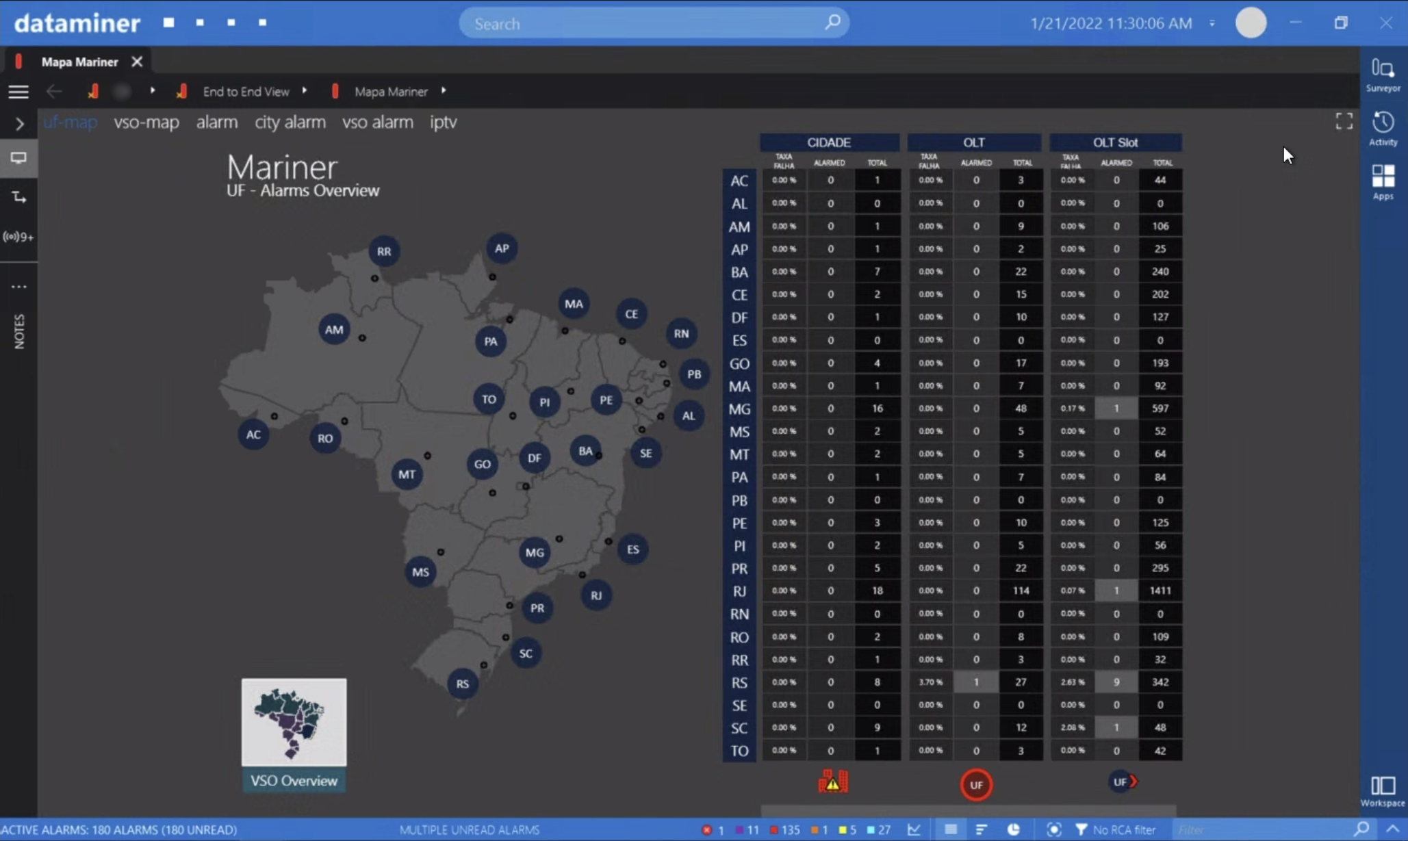The width and height of the screenshot is (1408, 841).
Task: Toggle the red 135 alarms severity filter
Action: point(784,829)
